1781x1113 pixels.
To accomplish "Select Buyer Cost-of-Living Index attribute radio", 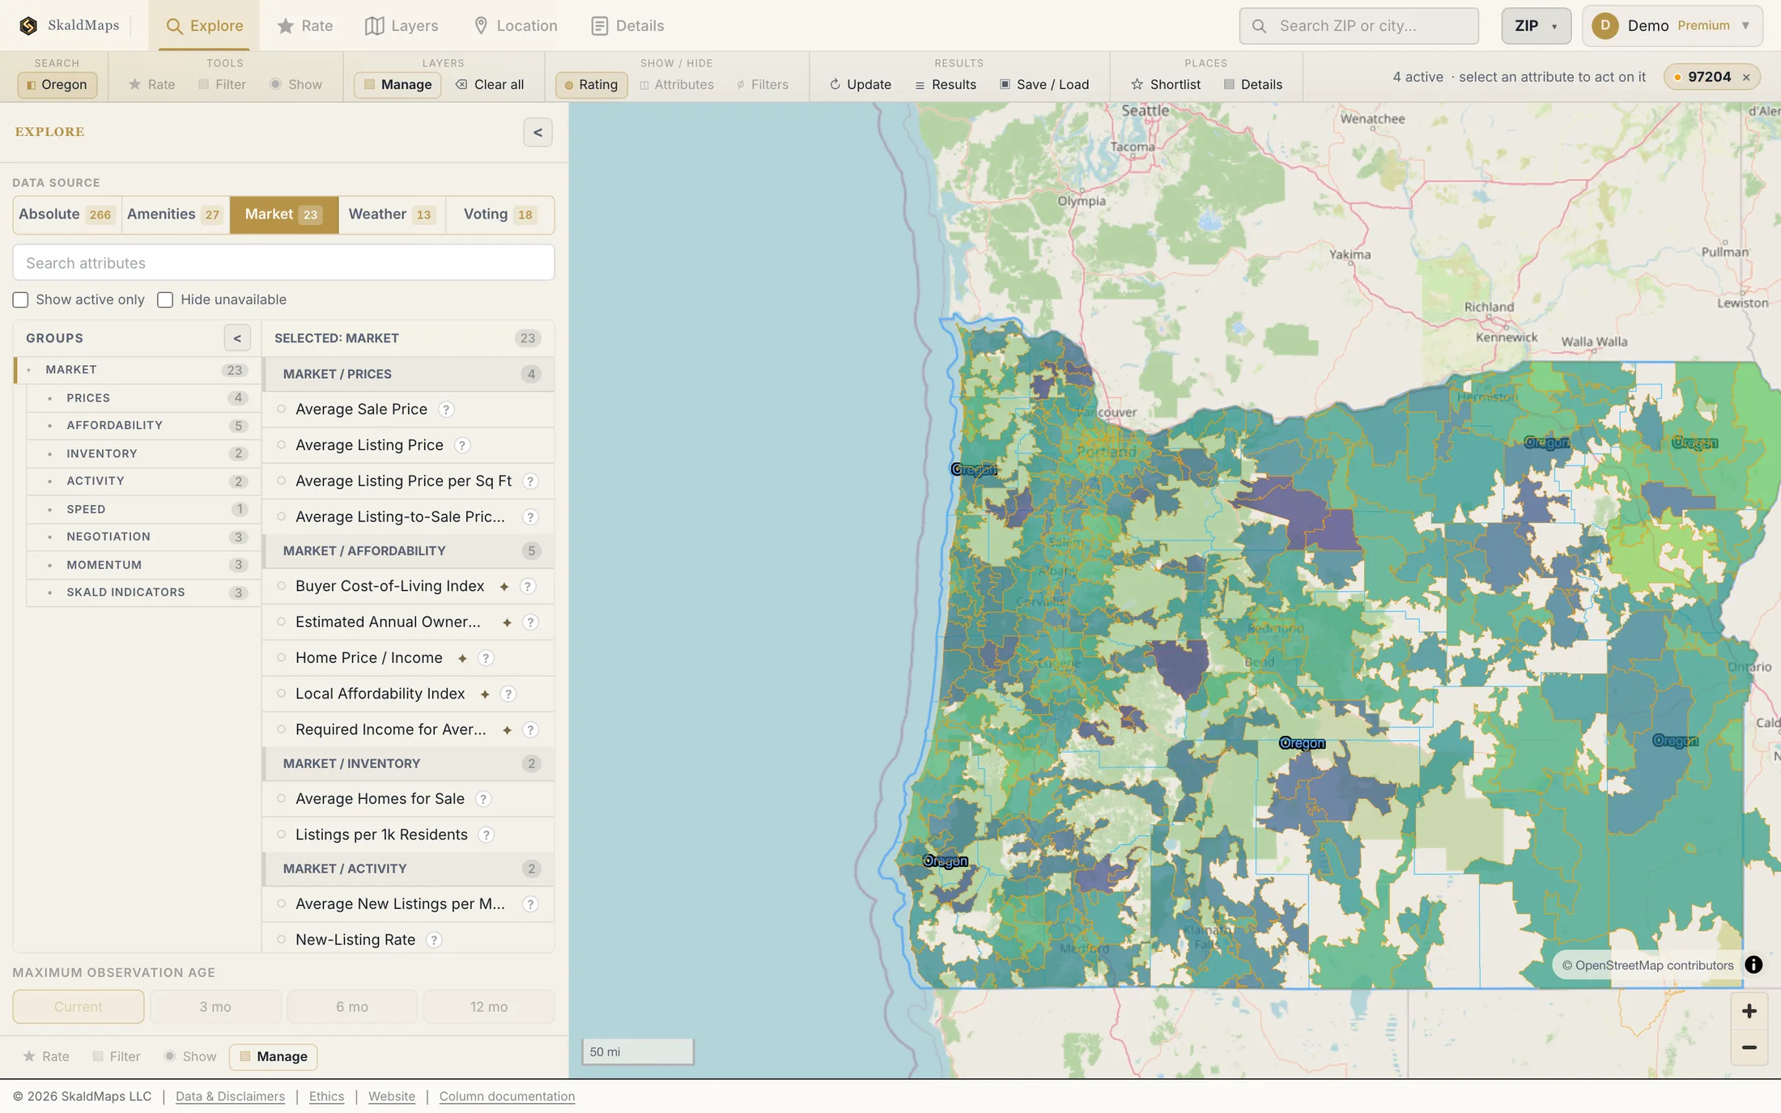I will point(282,586).
